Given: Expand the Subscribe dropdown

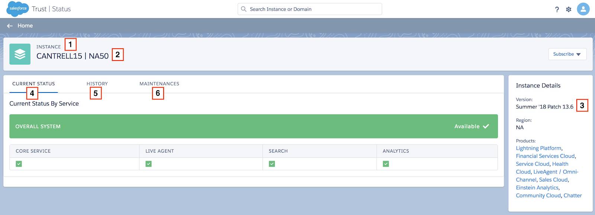Looking at the screenshot, I should pos(567,54).
